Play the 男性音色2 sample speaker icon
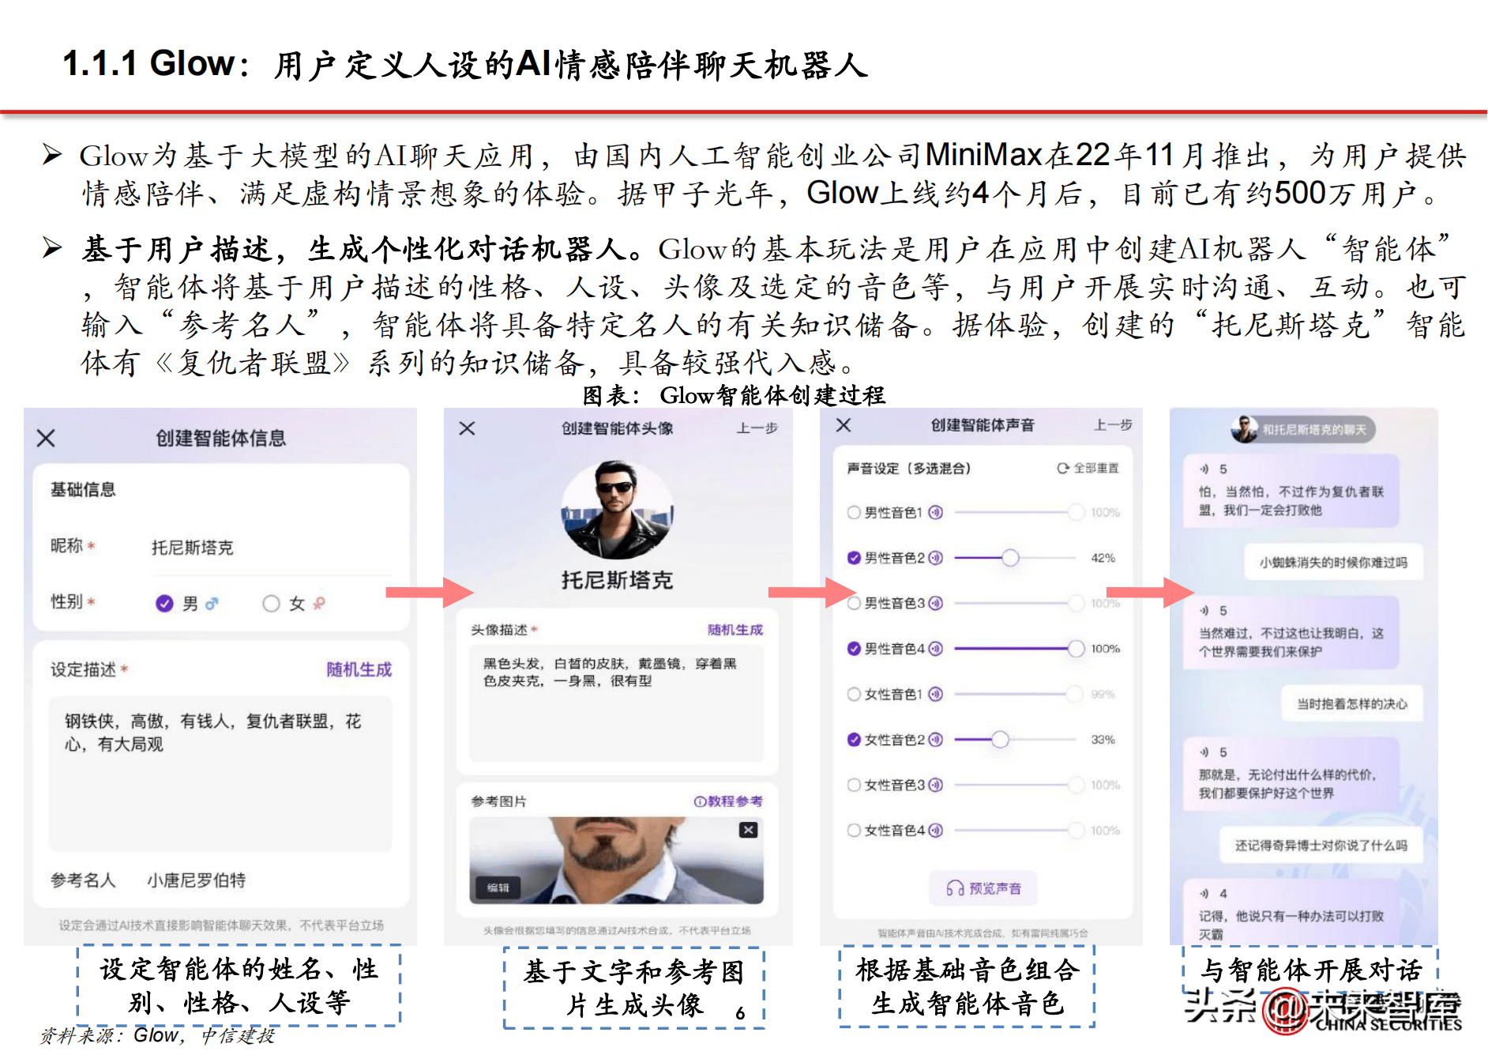This screenshot has height=1055, width=1488. [936, 558]
